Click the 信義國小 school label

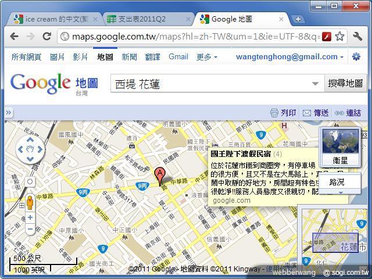tap(219, 239)
